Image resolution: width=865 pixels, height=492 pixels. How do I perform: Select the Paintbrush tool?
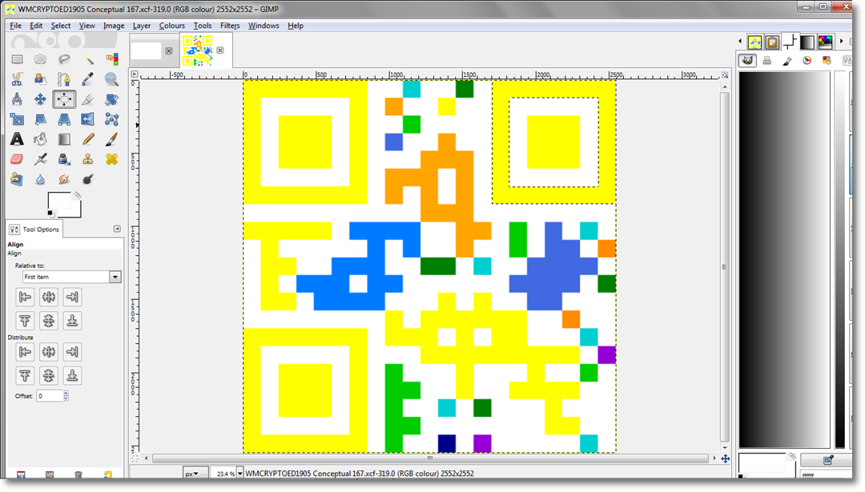click(112, 139)
